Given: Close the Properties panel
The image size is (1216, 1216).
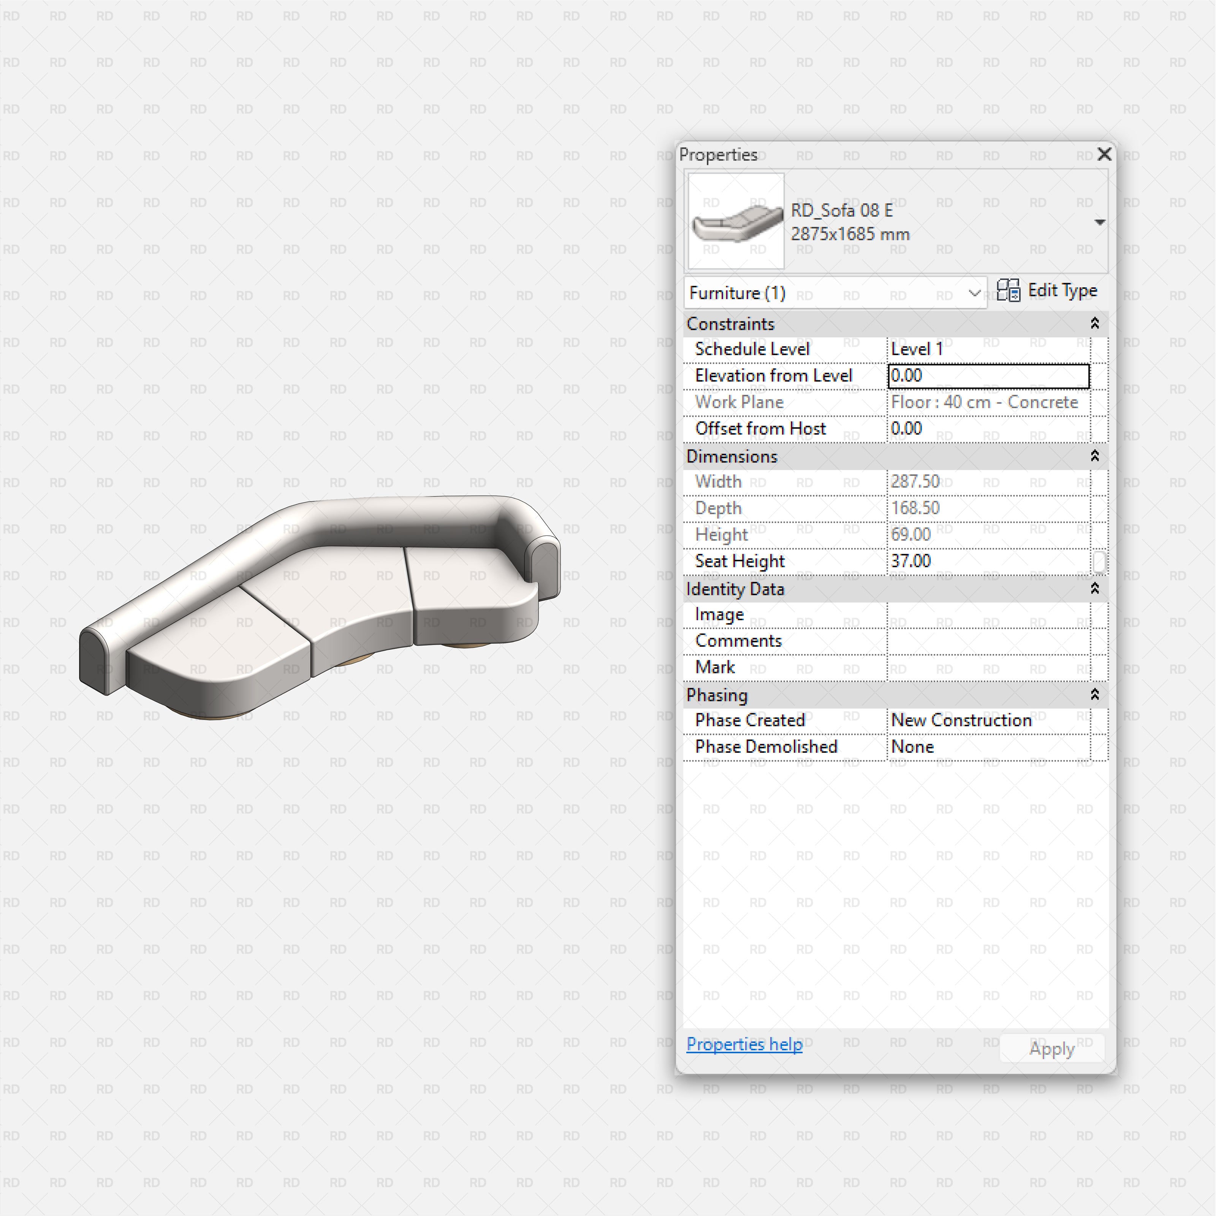Looking at the screenshot, I should click(x=1104, y=154).
